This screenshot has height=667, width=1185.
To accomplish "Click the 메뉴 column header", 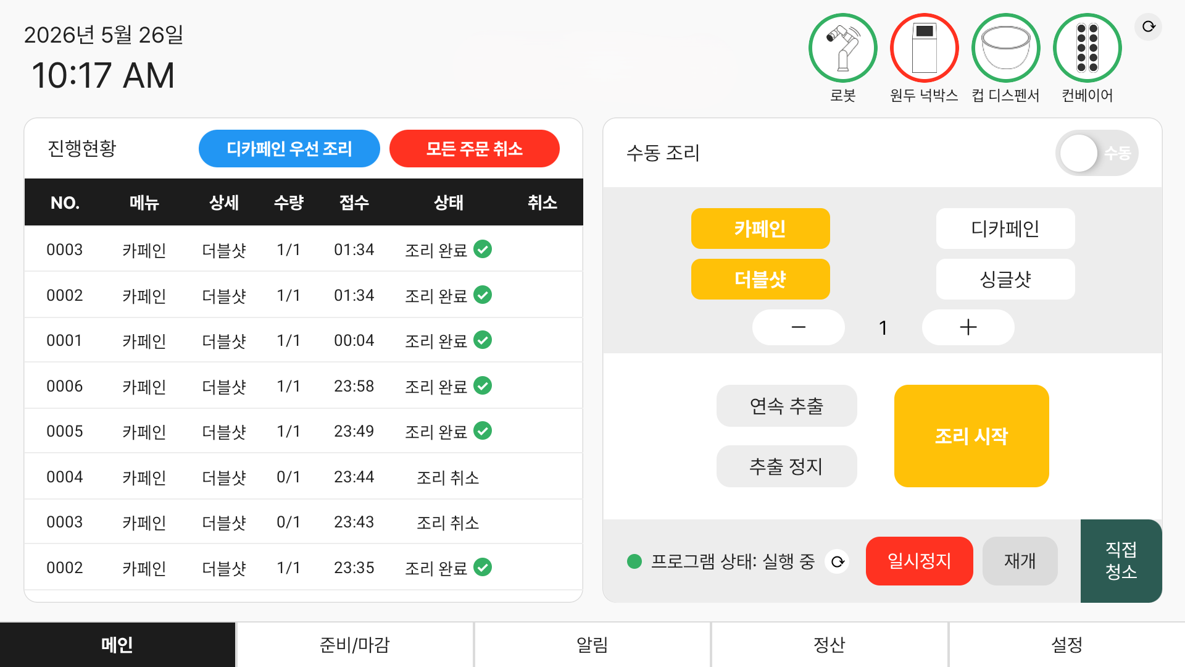I will tap(144, 203).
